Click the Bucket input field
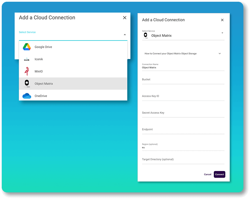 (183, 80)
